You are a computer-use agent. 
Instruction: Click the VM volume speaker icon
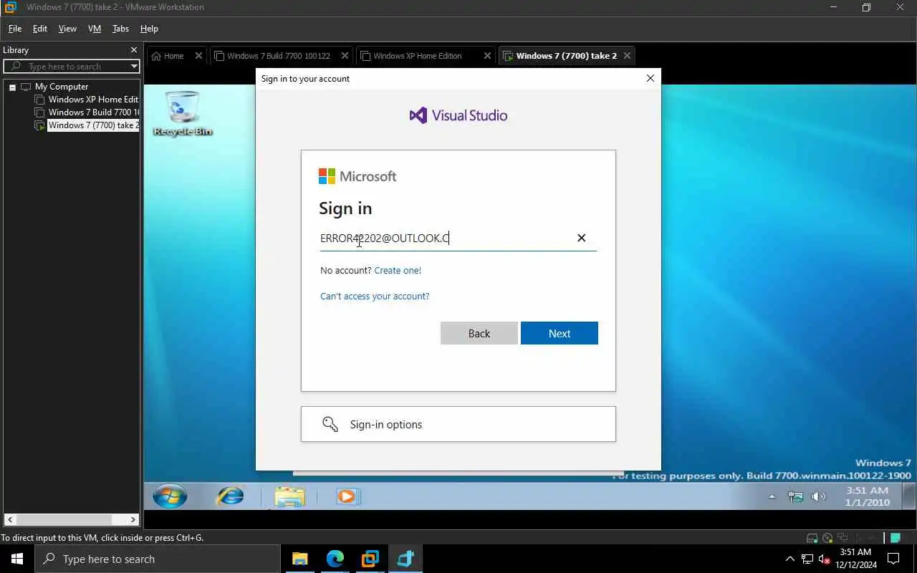point(818,496)
